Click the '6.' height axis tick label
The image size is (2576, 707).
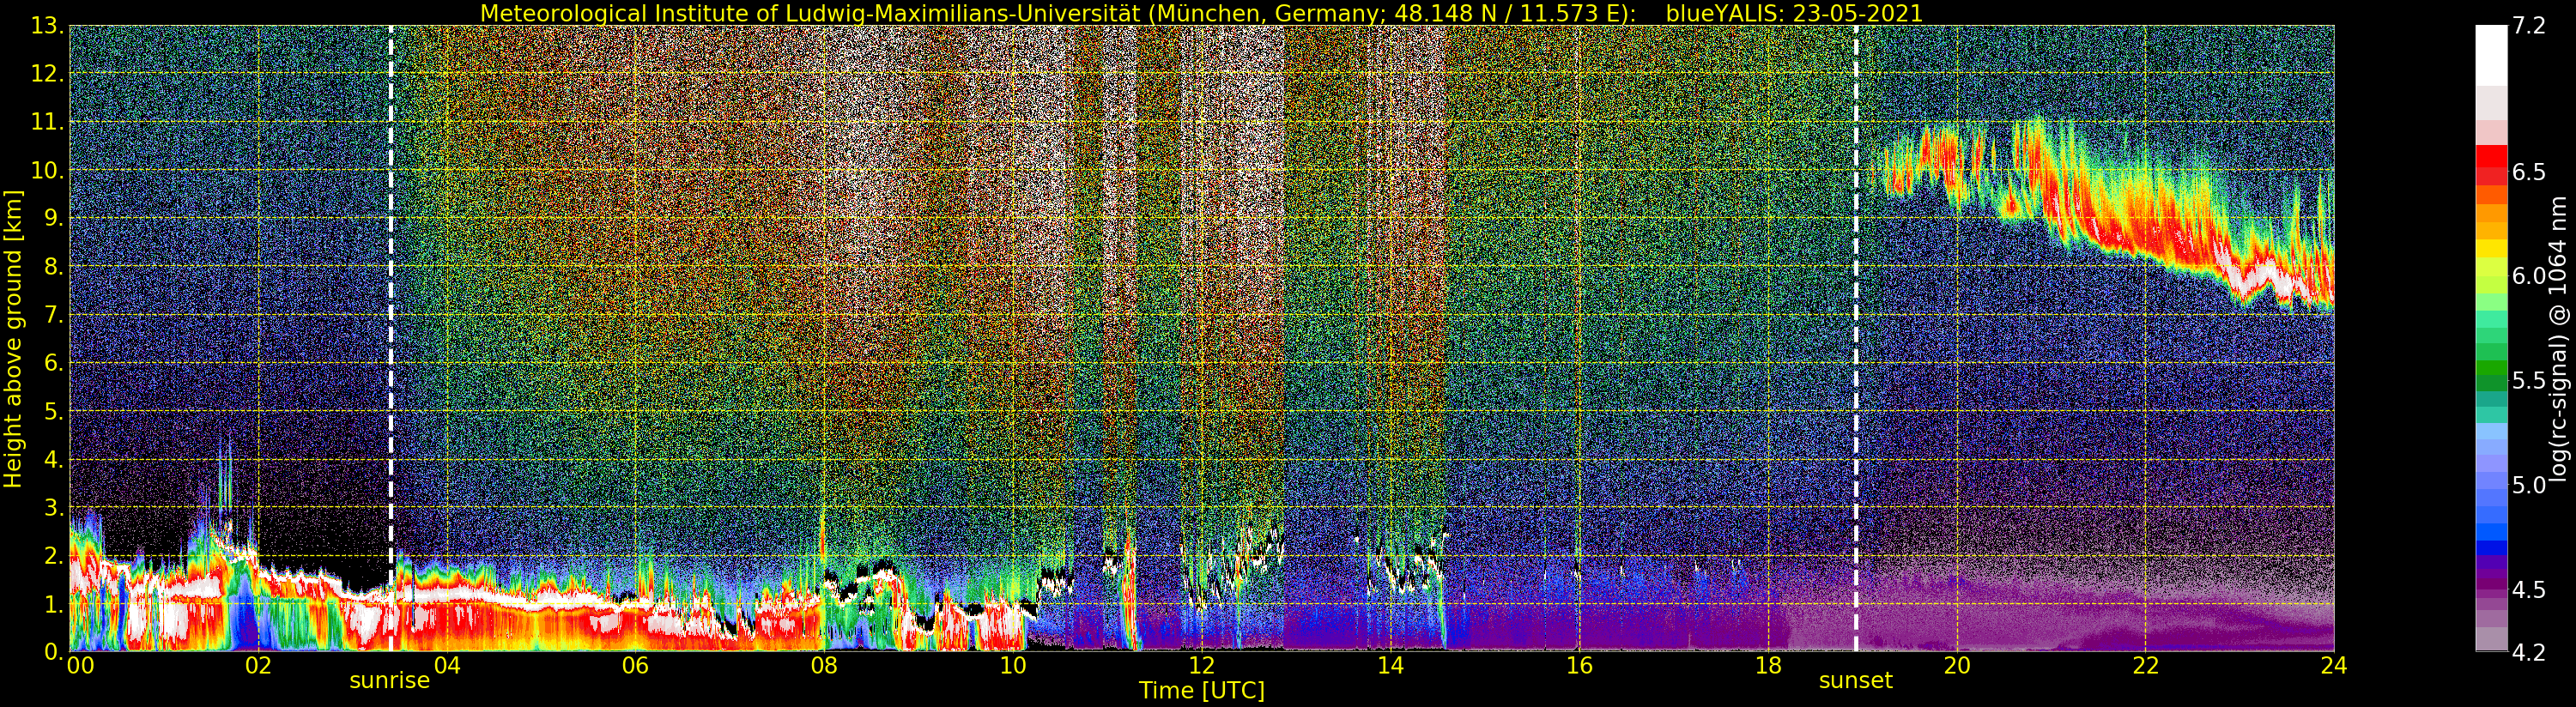click(54, 363)
